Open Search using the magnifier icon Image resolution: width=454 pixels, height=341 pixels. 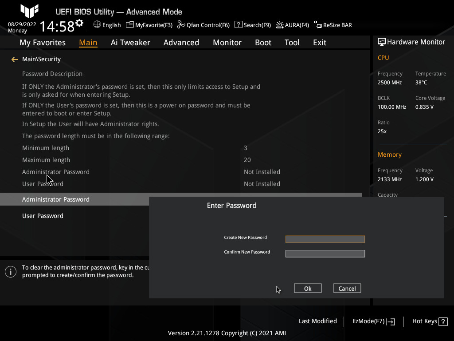pyautogui.click(x=252, y=25)
